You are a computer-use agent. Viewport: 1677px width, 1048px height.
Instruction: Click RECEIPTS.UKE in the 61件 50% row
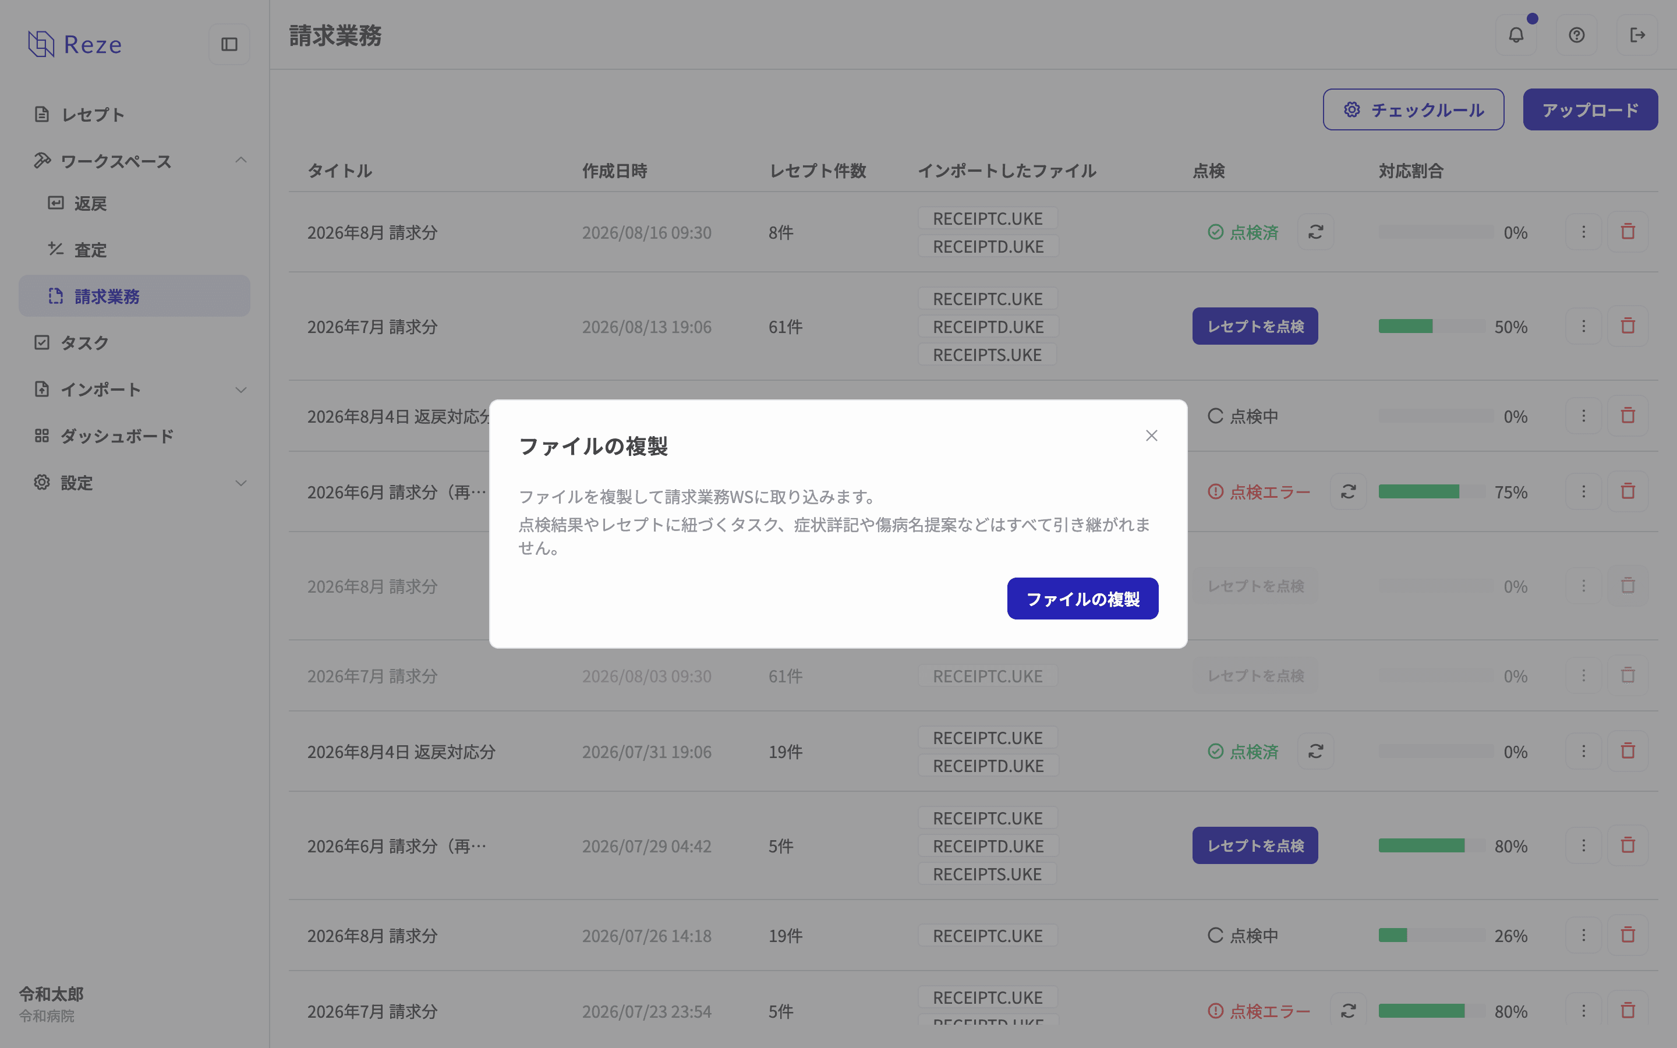click(987, 354)
